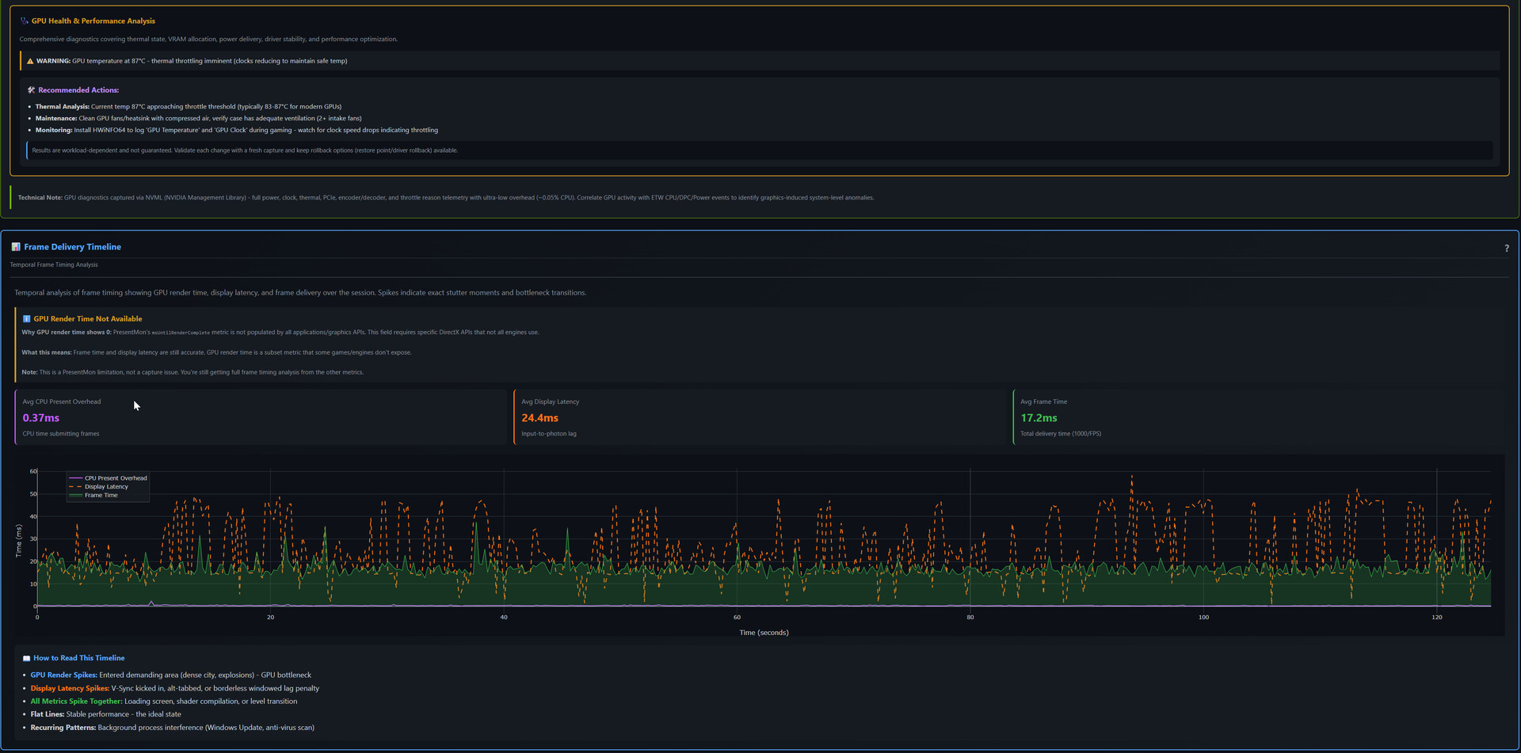Click the workload-dependent results disclaimer note

245,150
